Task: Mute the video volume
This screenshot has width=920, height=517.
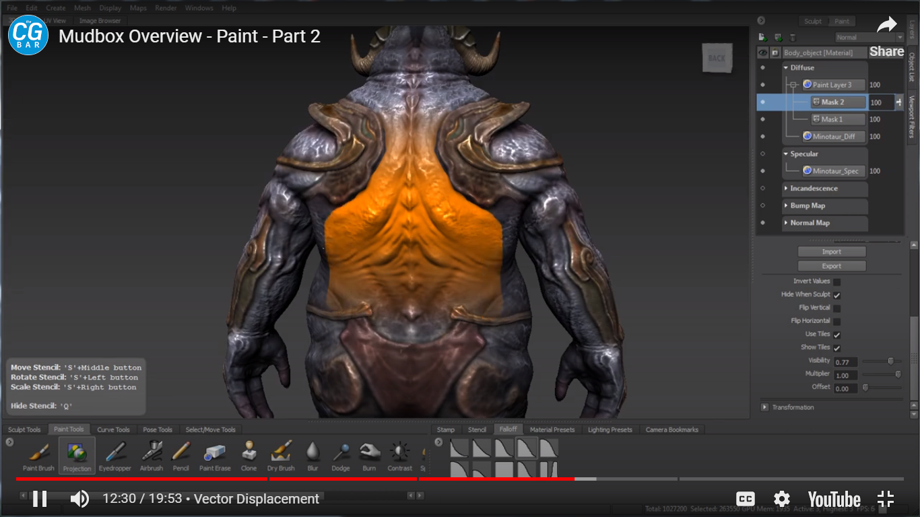Action: [79, 499]
